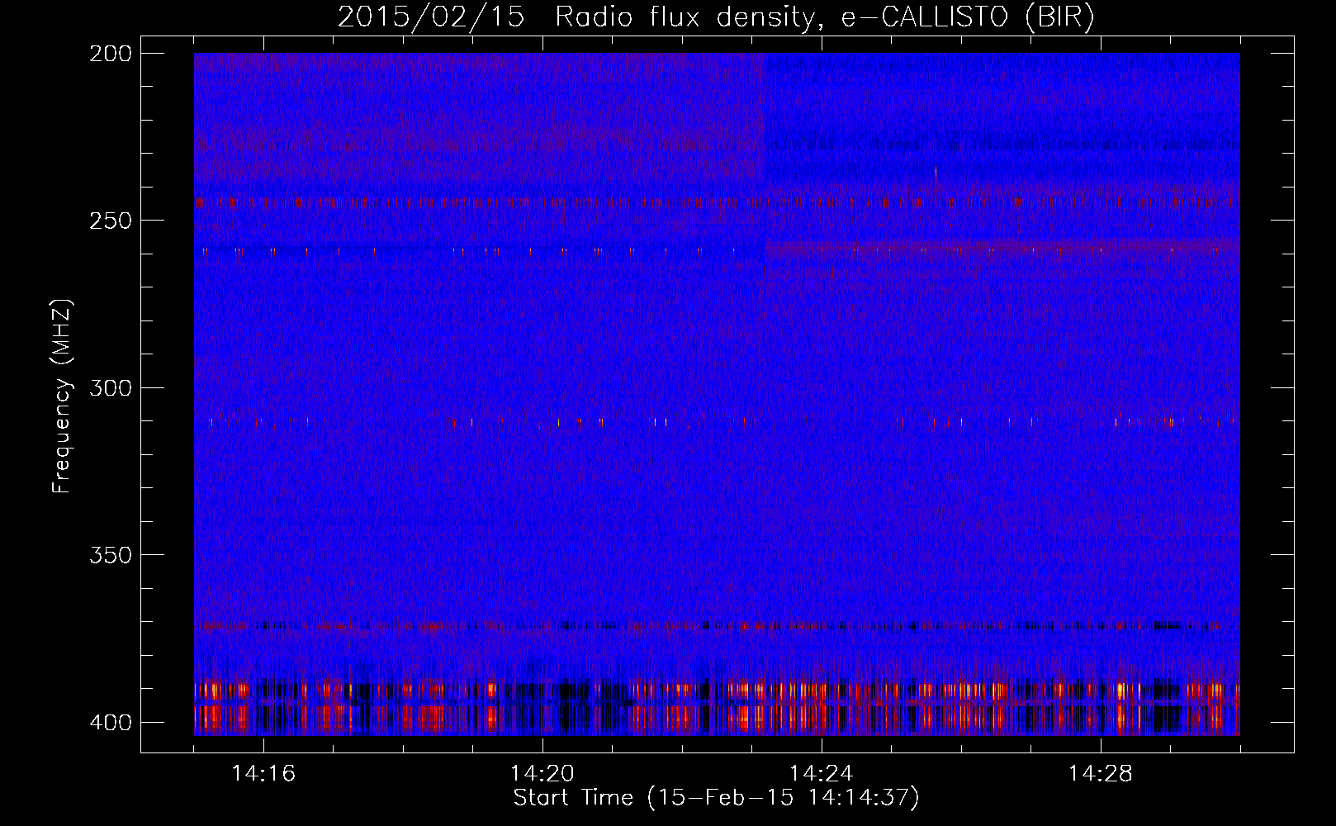Viewport: 1336px width, 826px height.
Task: Click the 400 frequency tick label
Action: (110, 723)
